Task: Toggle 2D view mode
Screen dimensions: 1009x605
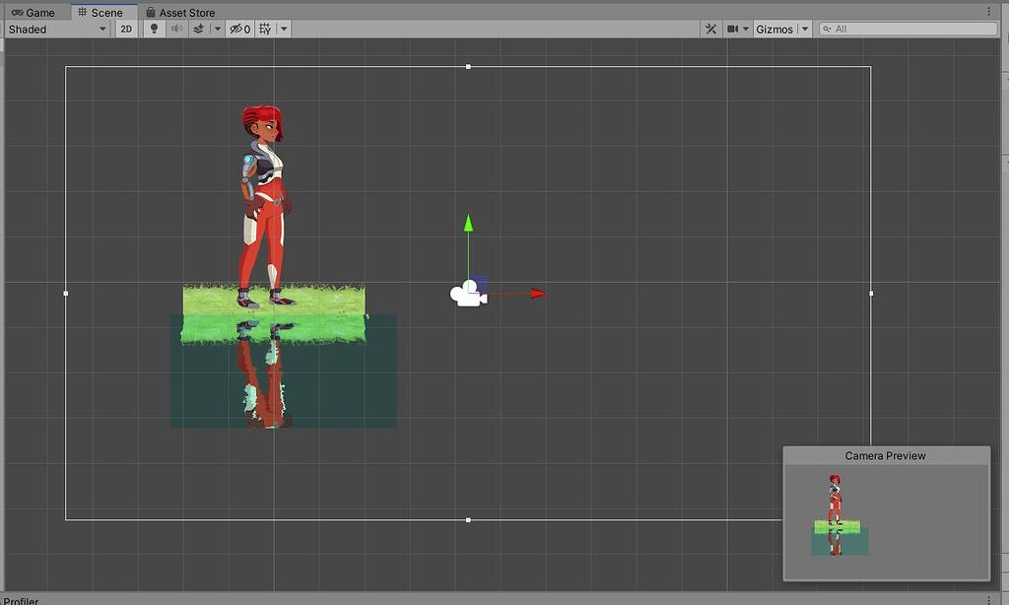Action: [125, 29]
